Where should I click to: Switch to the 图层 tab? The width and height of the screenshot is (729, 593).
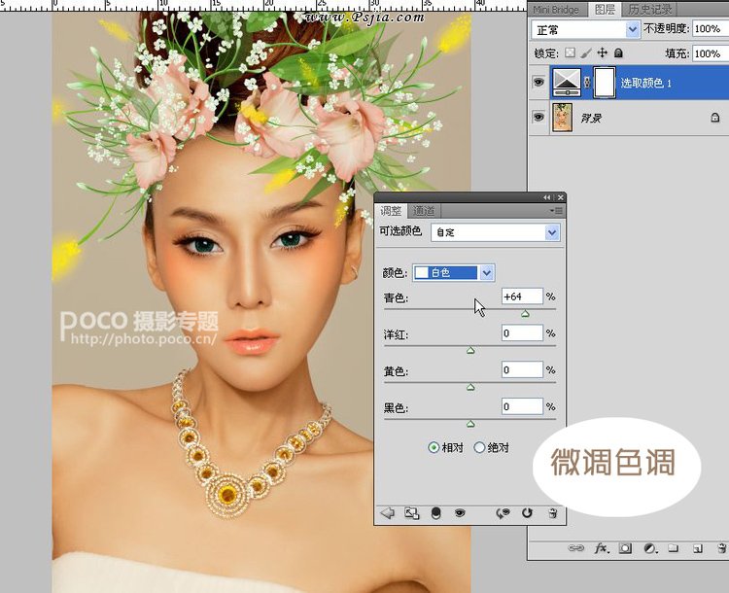(x=605, y=10)
